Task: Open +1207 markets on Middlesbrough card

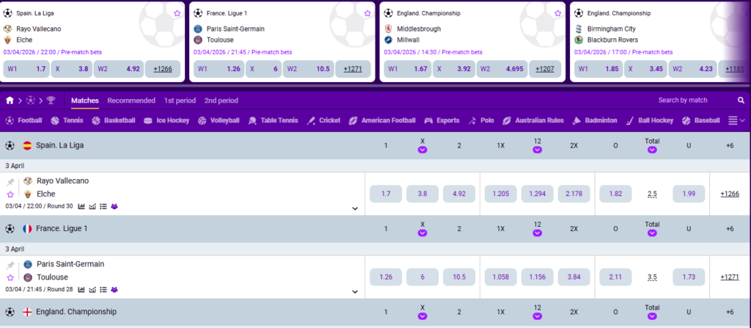Action: pyautogui.click(x=545, y=69)
